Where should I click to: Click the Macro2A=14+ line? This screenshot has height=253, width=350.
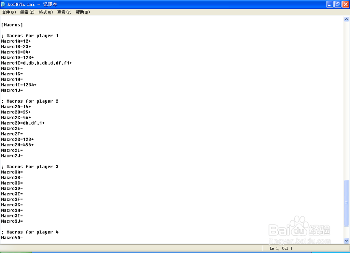pos(16,106)
